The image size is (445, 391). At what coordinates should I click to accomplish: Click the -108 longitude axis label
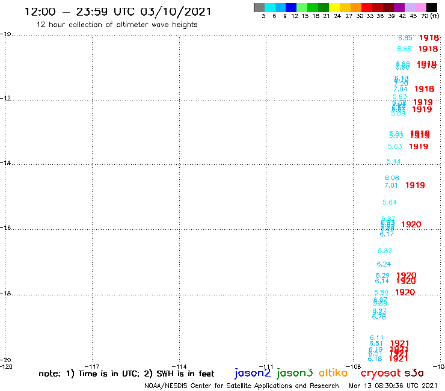(354, 366)
